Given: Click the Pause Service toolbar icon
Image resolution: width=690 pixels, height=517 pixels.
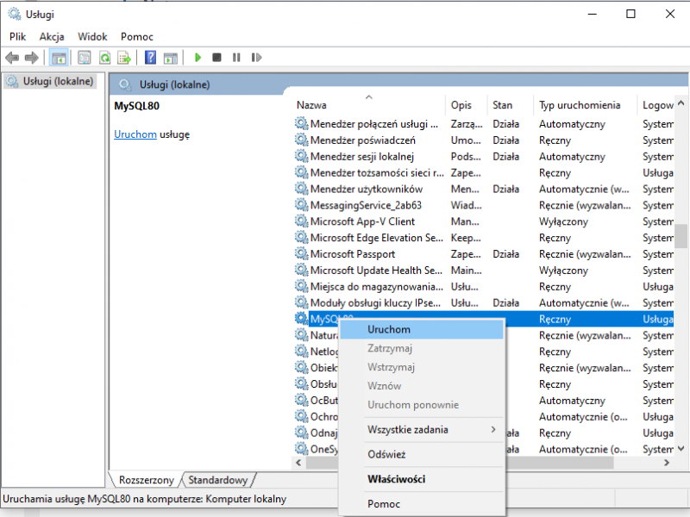Looking at the screenshot, I should coord(236,58).
